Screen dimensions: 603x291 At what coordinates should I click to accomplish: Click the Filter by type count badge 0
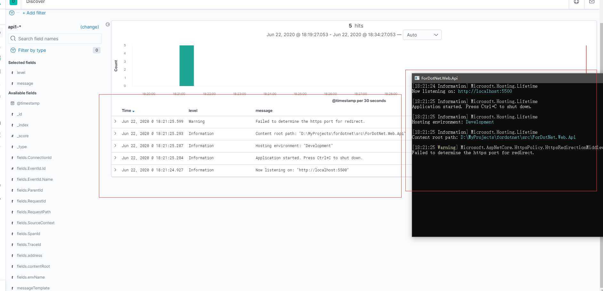[x=96, y=50]
